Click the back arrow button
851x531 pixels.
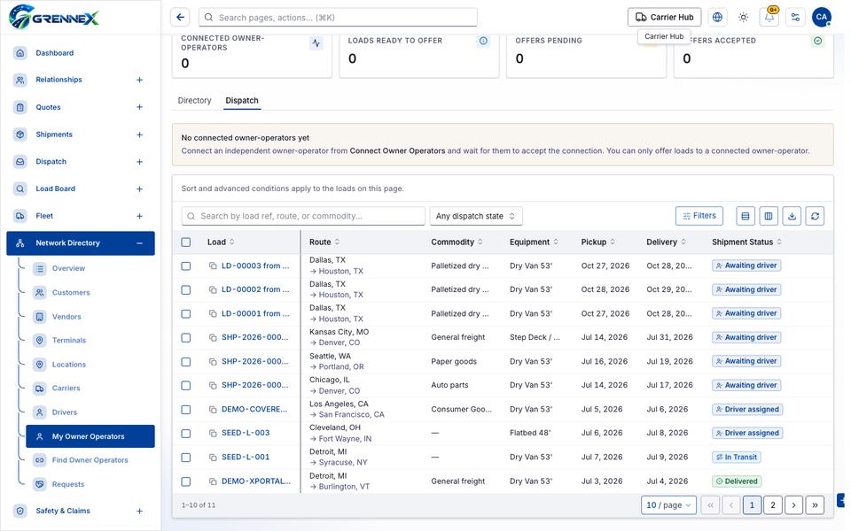pyautogui.click(x=180, y=18)
